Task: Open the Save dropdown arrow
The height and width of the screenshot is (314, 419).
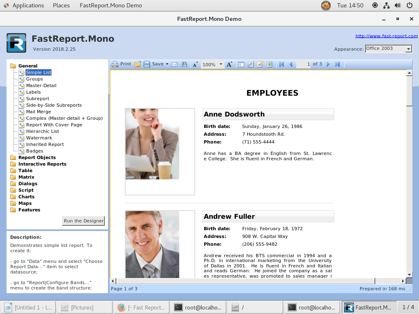Action: [x=167, y=64]
